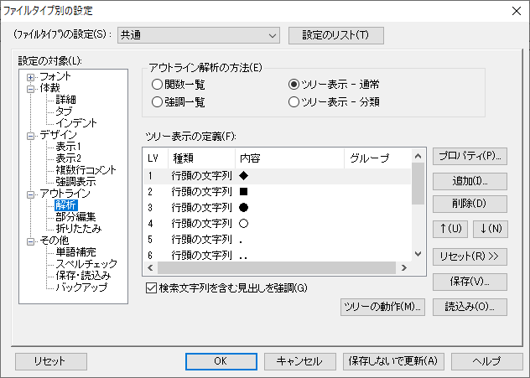Select level 3 row with ● marker
This screenshot has width=530, height=378.
tap(278, 208)
